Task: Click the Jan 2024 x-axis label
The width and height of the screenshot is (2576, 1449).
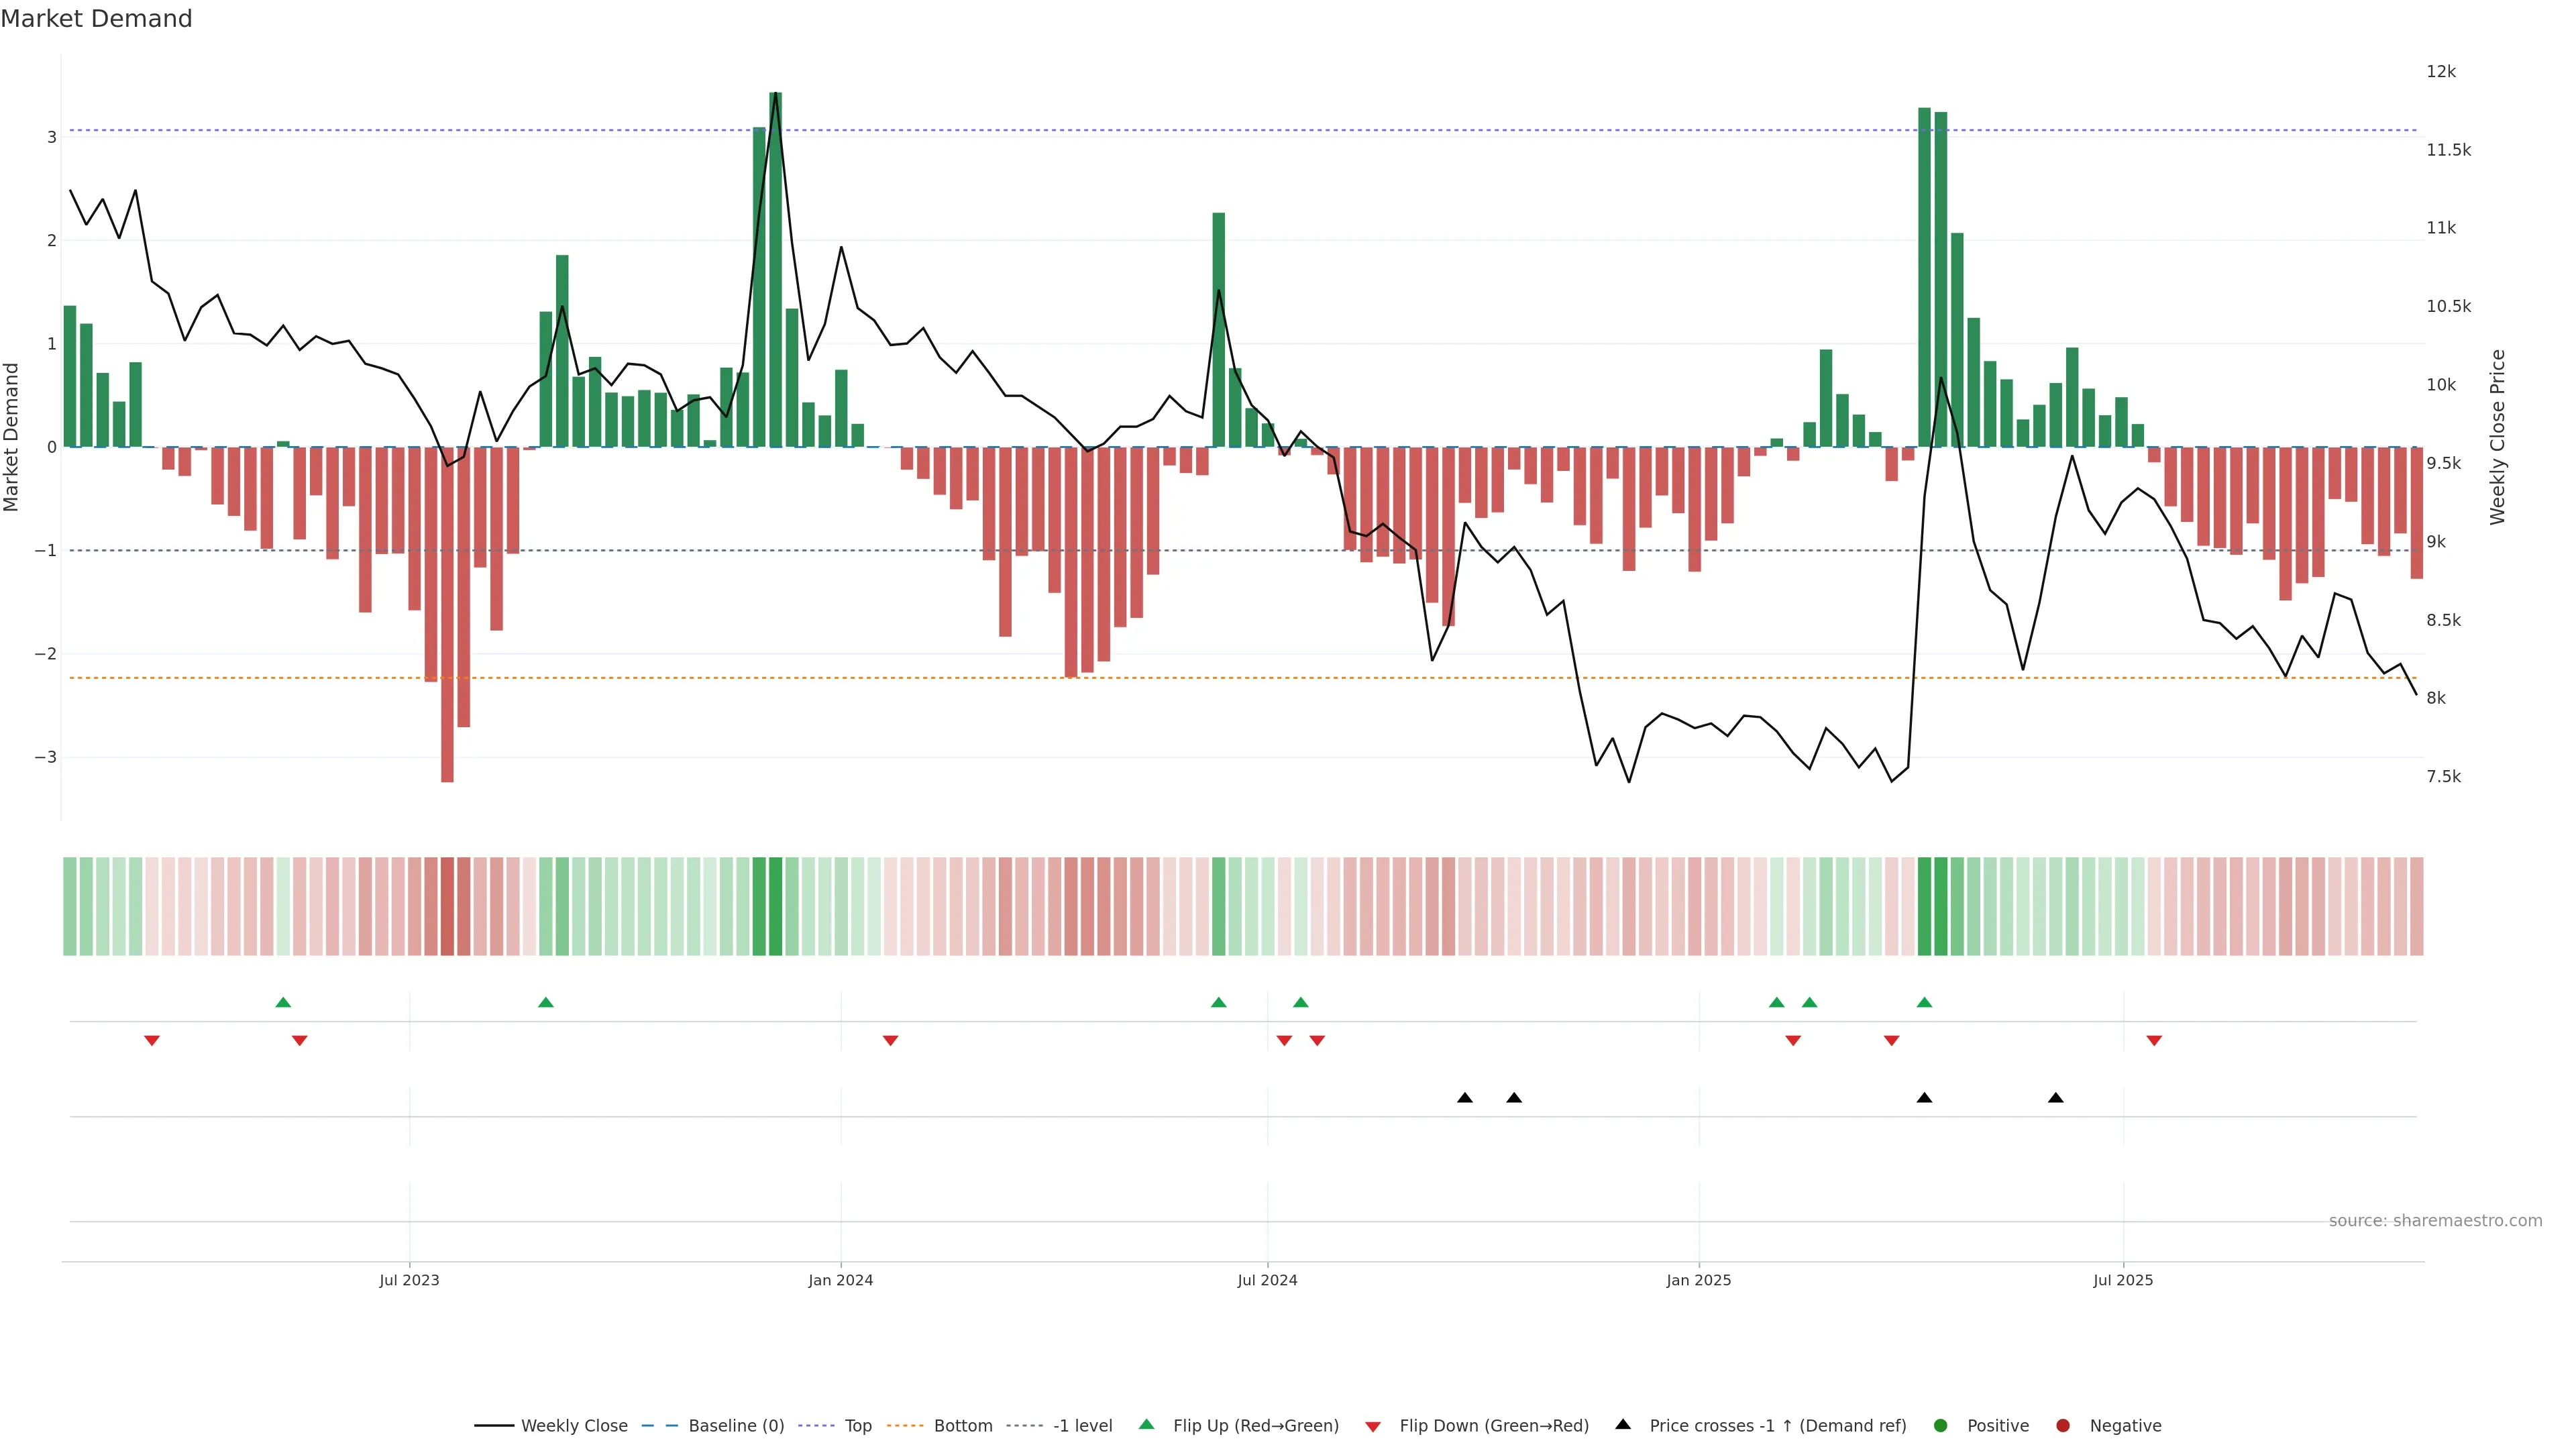Action: pos(840,1280)
